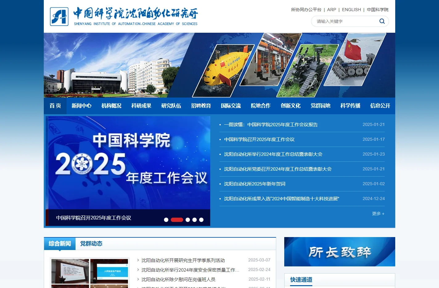
Task: Click the search magnifier icon
Action: point(382,21)
